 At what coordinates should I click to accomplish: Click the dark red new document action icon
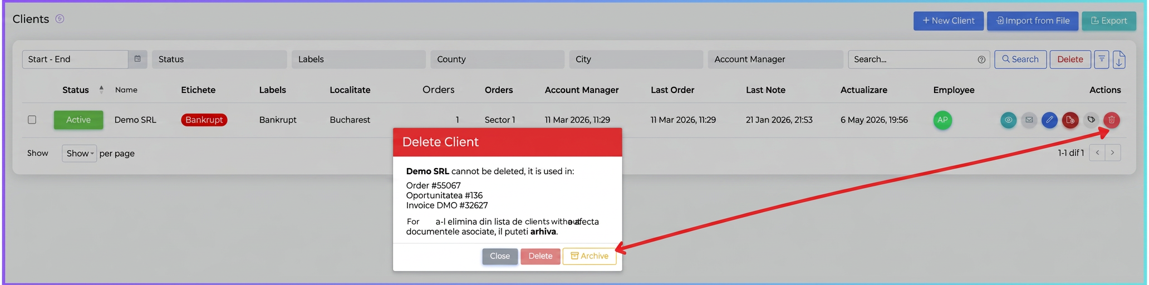(1070, 120)
